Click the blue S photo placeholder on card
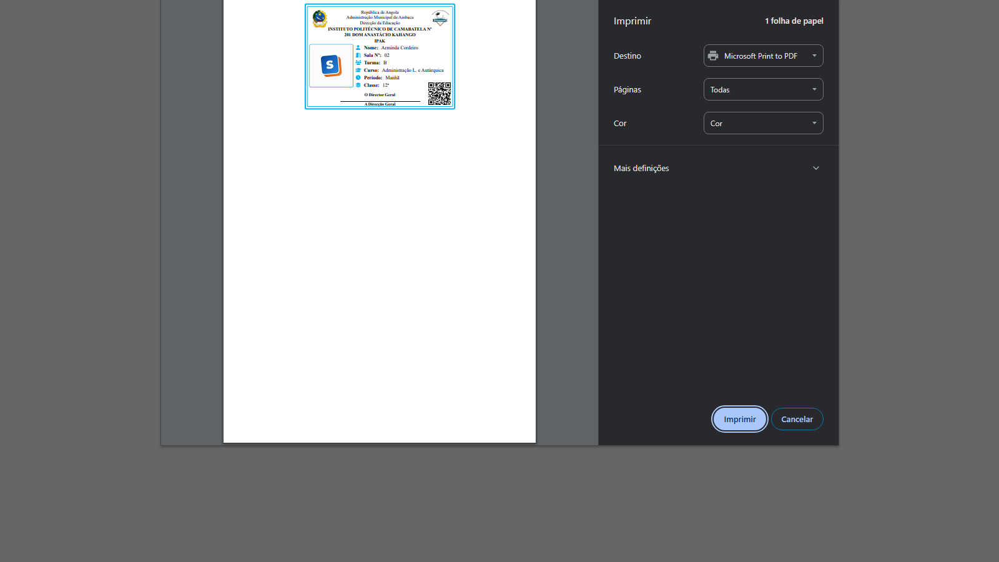The width and height of the screenshot is (999, 562). [x=331, y=66]
